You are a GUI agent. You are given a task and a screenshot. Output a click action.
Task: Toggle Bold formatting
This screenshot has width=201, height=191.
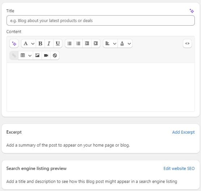(x=40, y=44)
